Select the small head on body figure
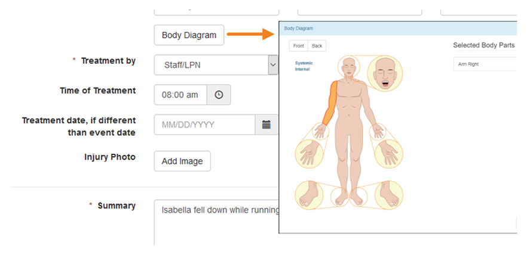Image resolution: width=527 pixels, height=255 pixels. click(x=348, y=67)
